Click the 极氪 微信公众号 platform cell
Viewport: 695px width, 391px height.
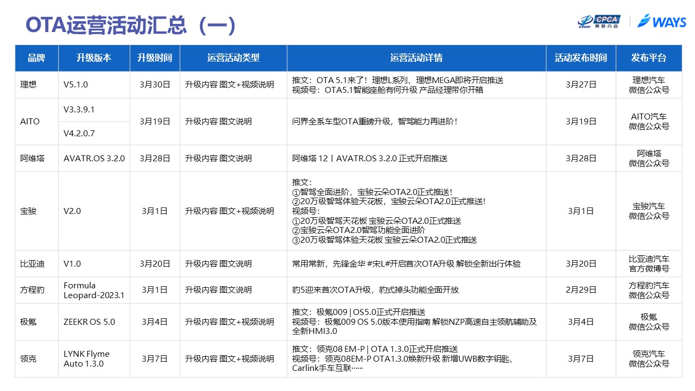click(x=649, y=322)
